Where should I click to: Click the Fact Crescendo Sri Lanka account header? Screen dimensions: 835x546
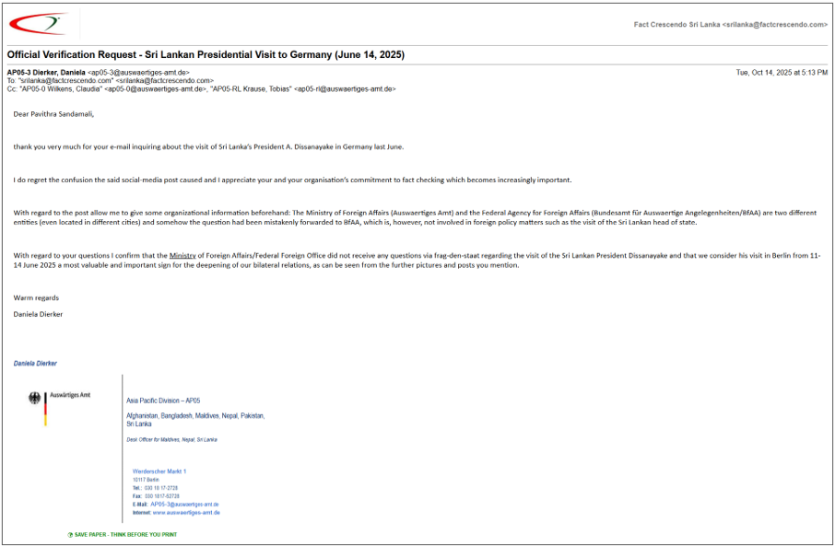coord(730,25)
